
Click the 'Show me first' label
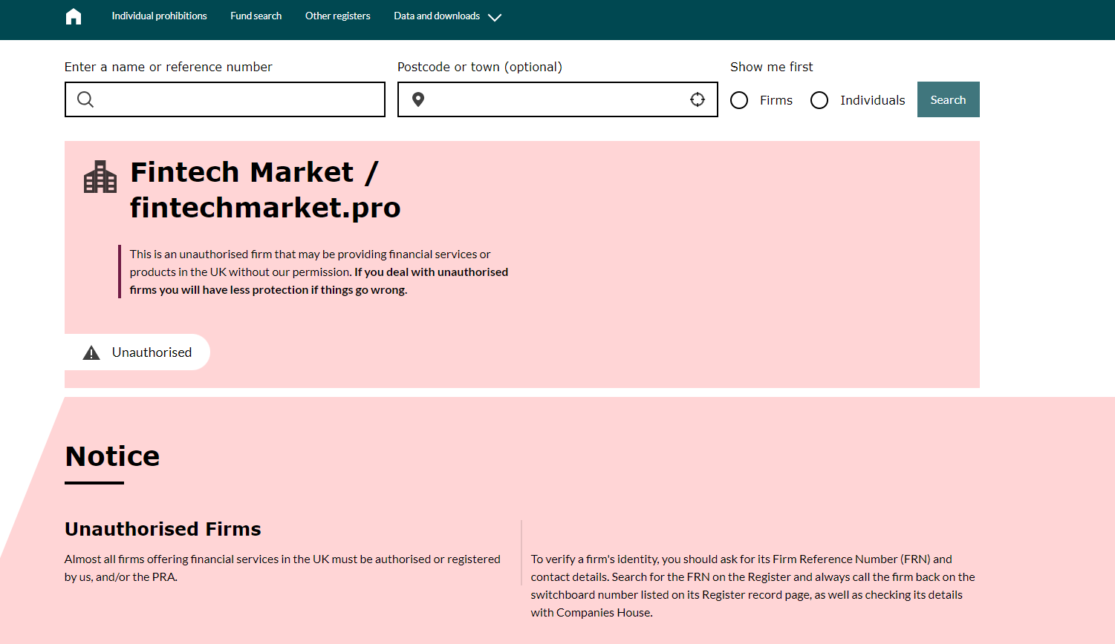[x=772, y=67]
